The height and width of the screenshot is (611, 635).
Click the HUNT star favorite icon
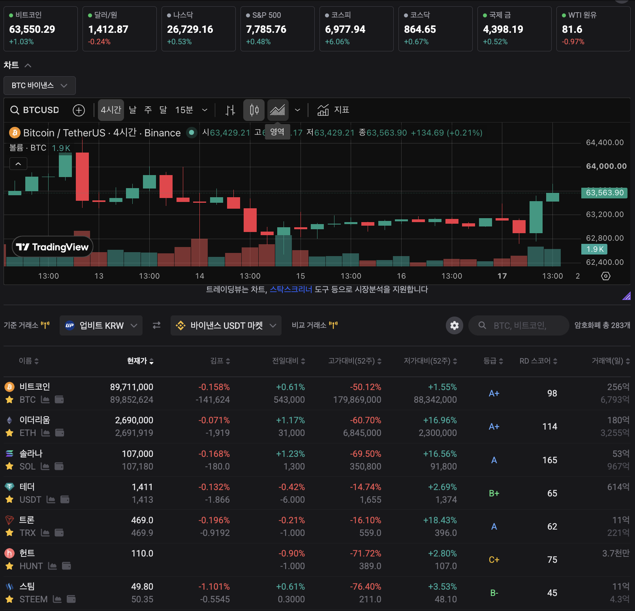[x=9, y=566]
